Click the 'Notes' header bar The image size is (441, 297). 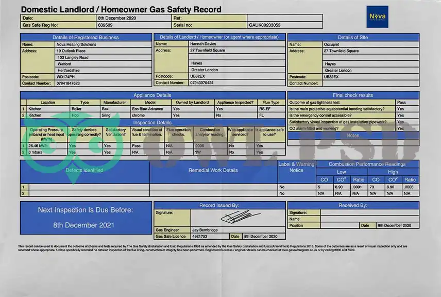(x=353, y=136)
